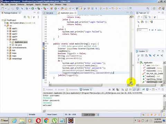Click Remove All Terminated Launches icon
The image size is (166, 124).
117,90
